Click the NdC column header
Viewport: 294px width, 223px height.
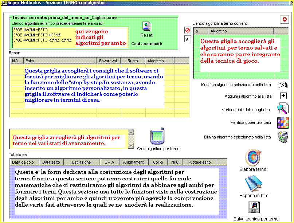click(x=175, y=162)
